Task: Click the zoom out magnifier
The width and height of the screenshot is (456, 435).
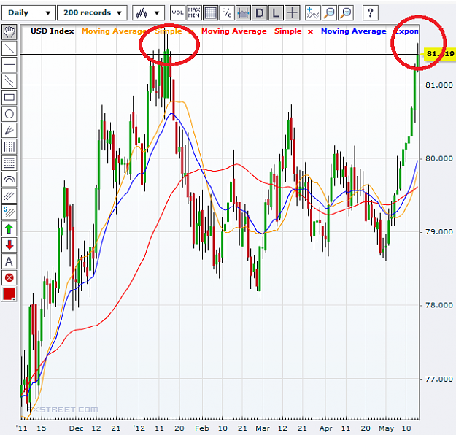Action: tap(329, 13)
